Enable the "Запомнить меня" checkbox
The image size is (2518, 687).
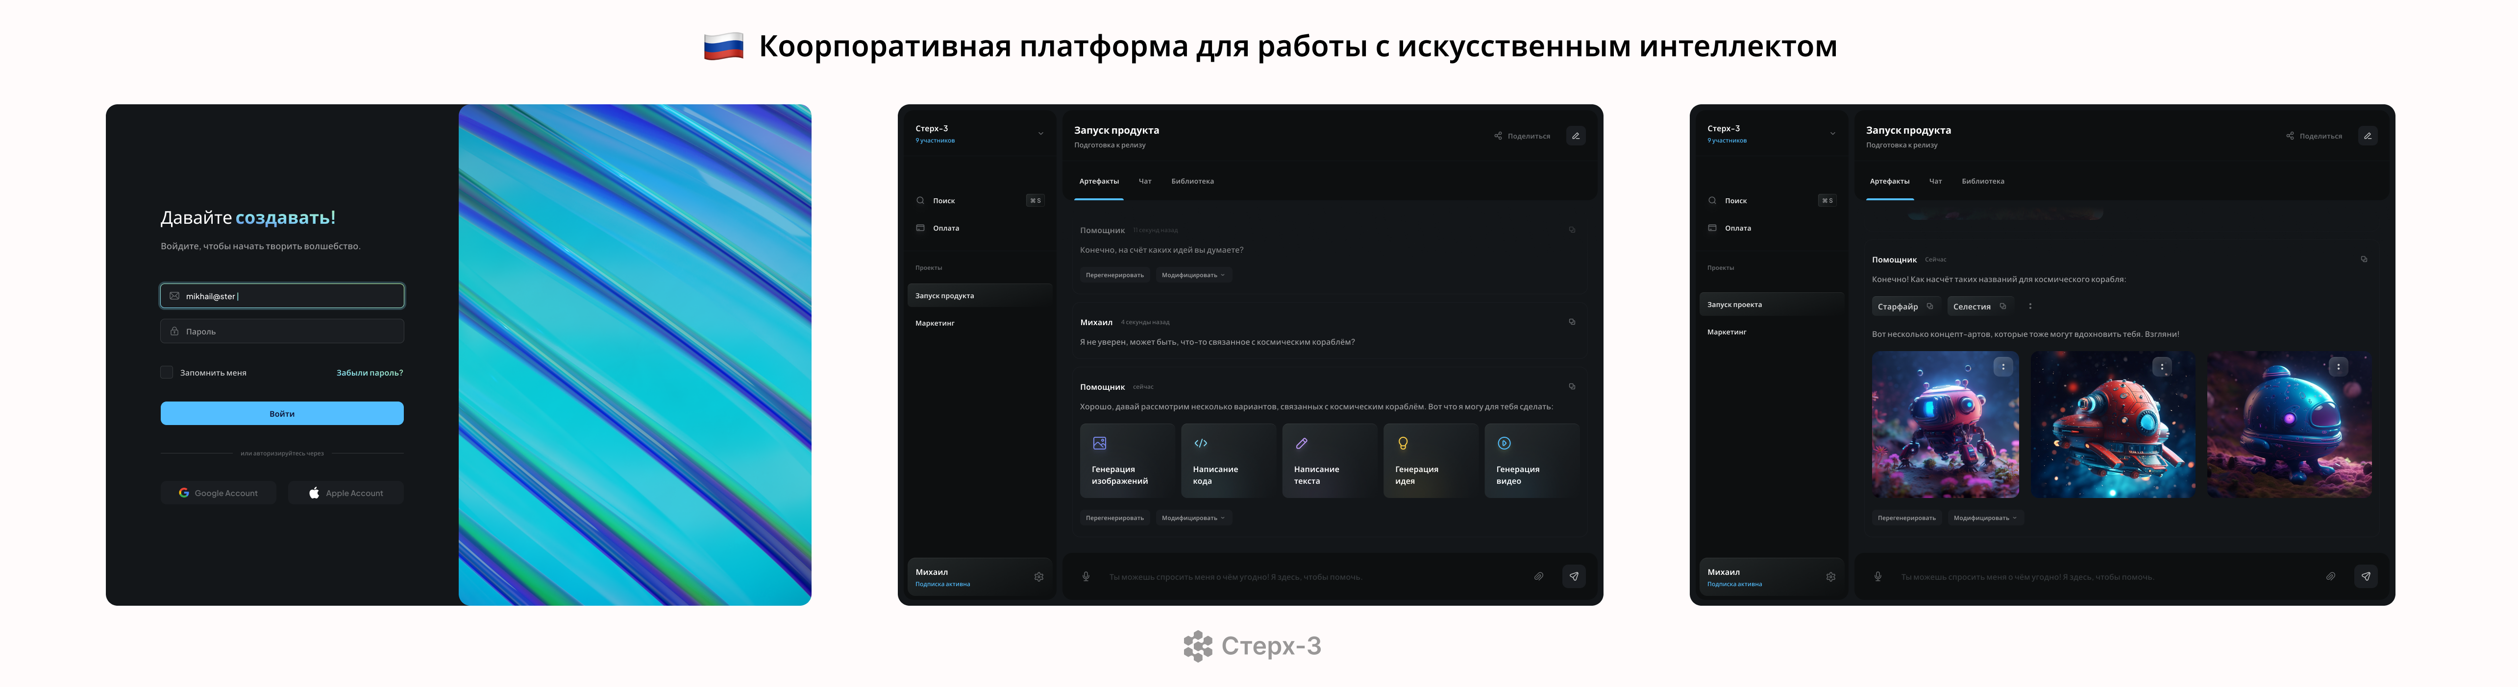pyautogui.click(x=167, y=371)
